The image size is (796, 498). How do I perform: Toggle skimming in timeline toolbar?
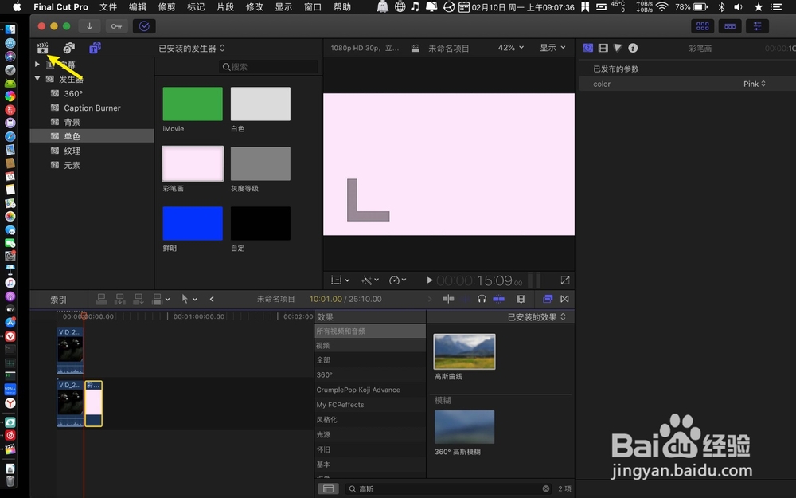click(448, 299)
